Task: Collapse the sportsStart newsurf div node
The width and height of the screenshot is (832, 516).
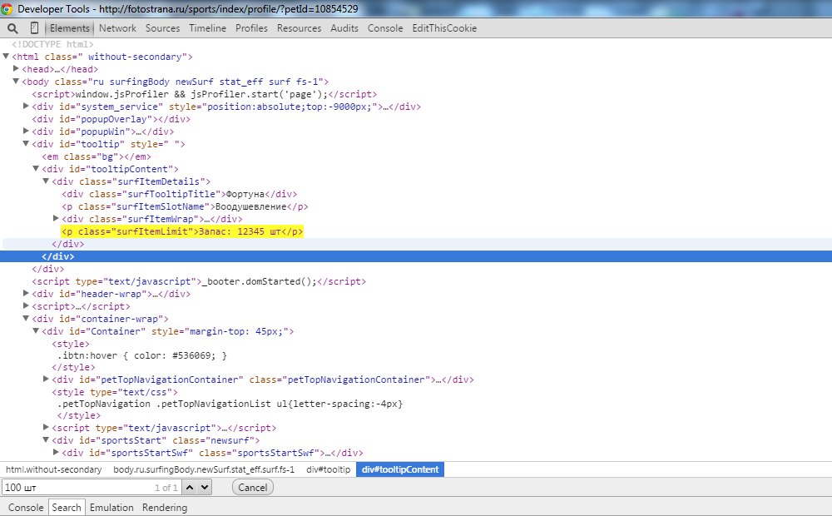Action: coord(46,439)
